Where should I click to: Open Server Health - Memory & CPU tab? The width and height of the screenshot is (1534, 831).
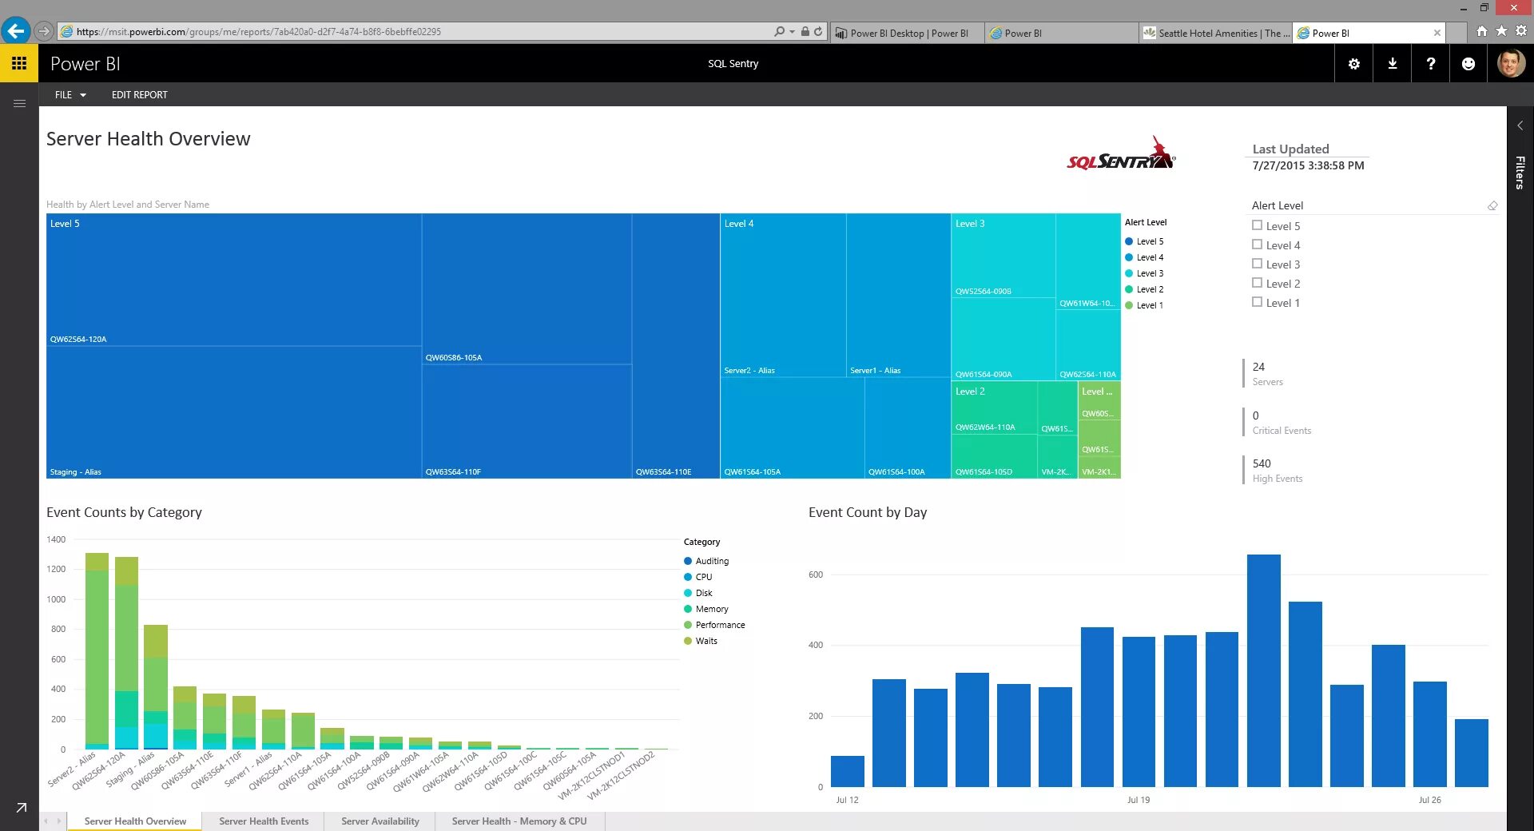pyautogui.click(x=519, y=821)
